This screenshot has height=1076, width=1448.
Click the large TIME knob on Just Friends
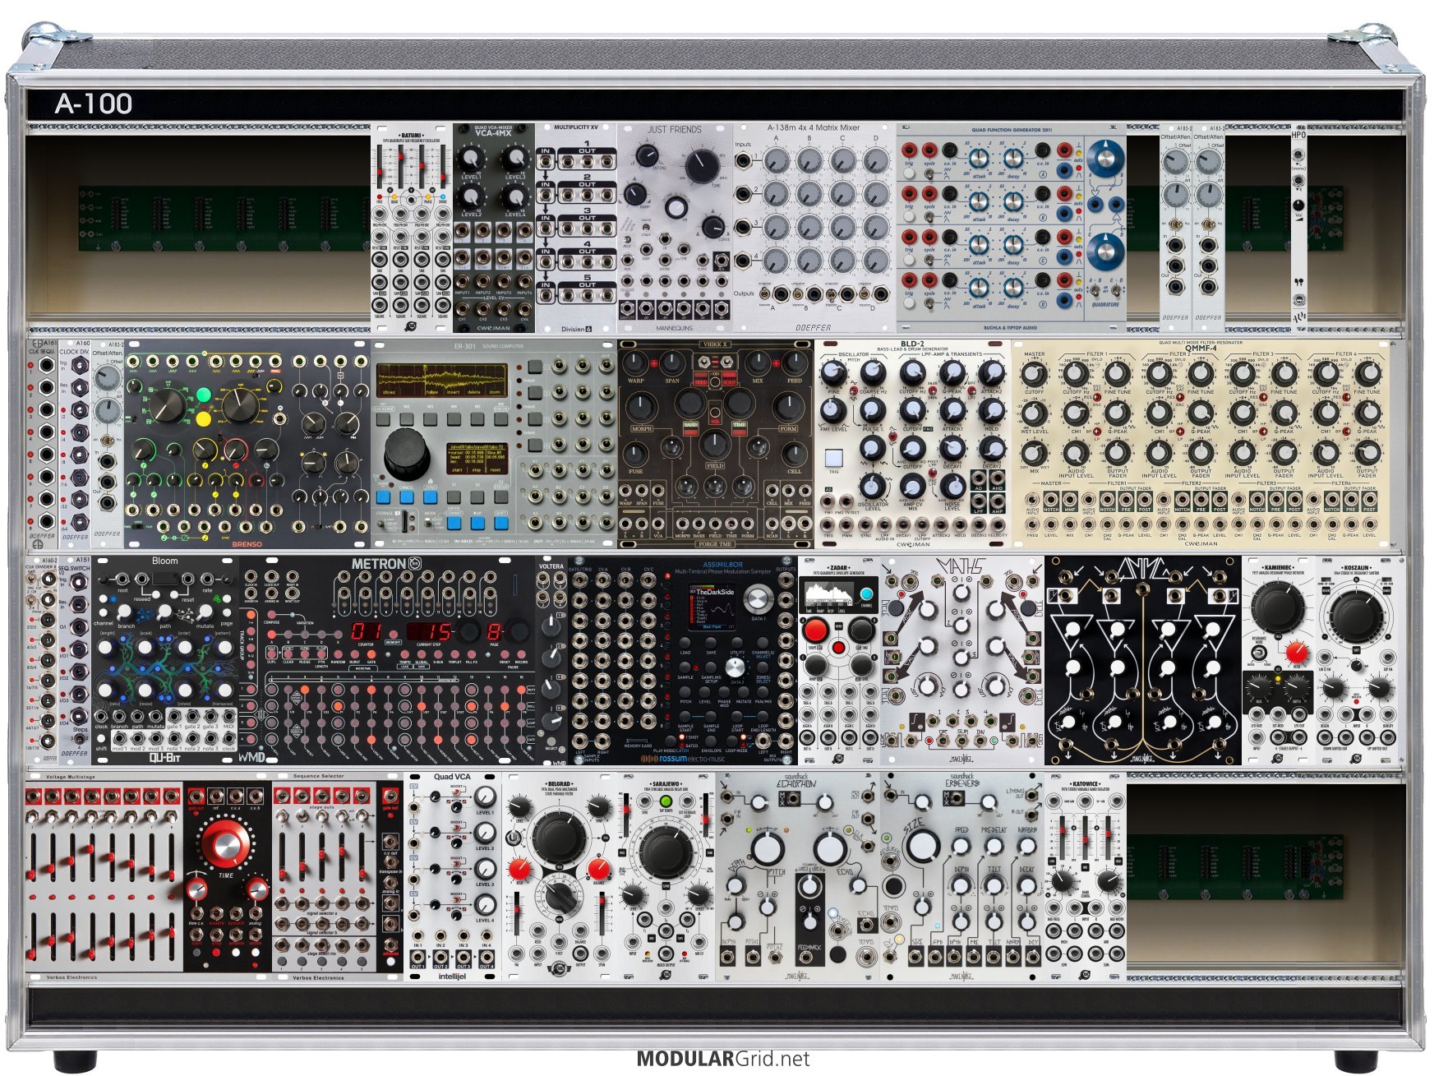tap(701, 165)
